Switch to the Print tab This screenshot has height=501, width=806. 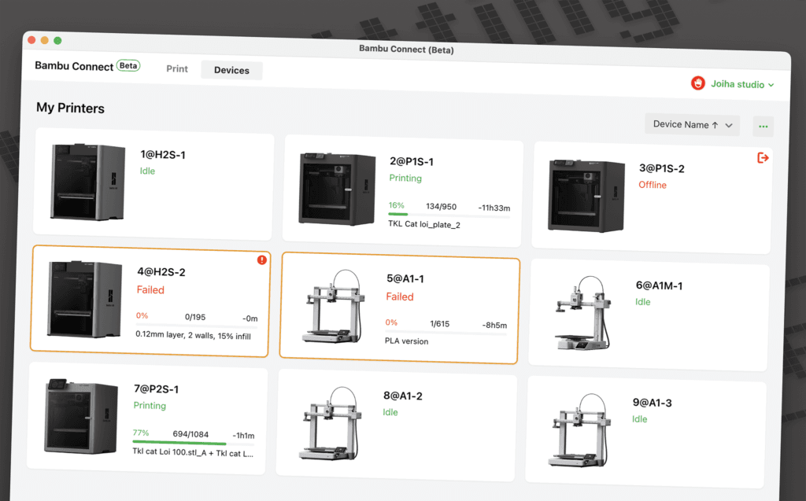176,69
